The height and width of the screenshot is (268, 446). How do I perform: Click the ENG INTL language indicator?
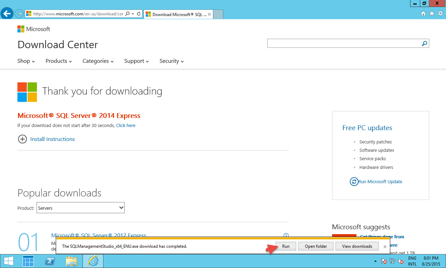click(412, 261)
